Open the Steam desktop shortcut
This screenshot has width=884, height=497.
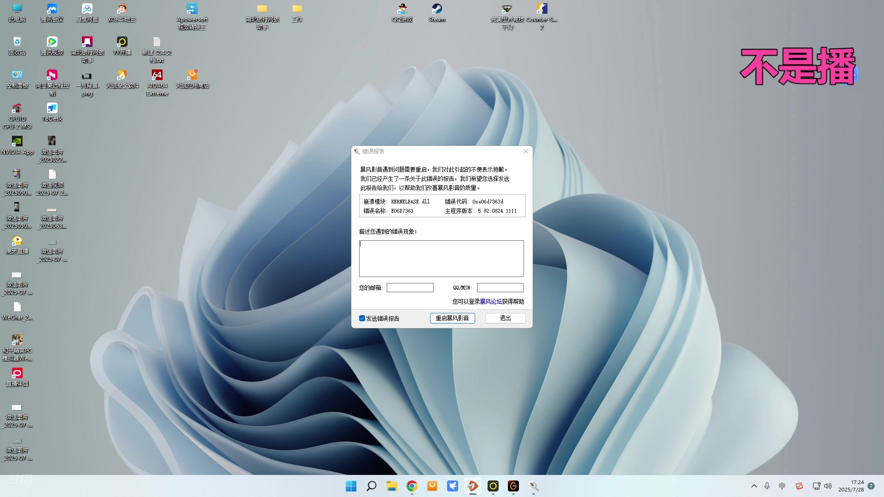pyautogui.click(x=437, y=13)
